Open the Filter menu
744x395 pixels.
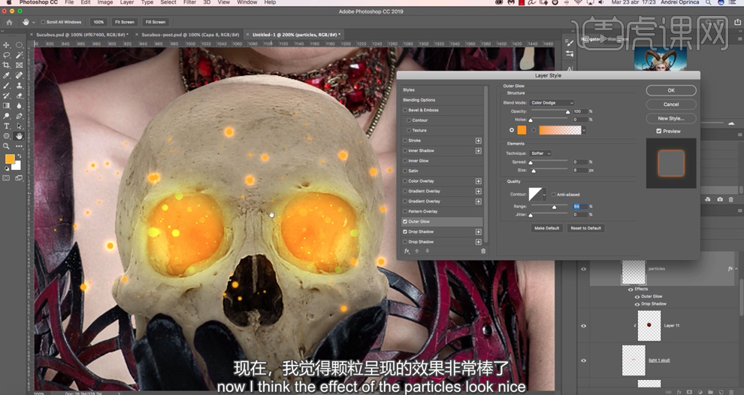click(x=189, y=2)
